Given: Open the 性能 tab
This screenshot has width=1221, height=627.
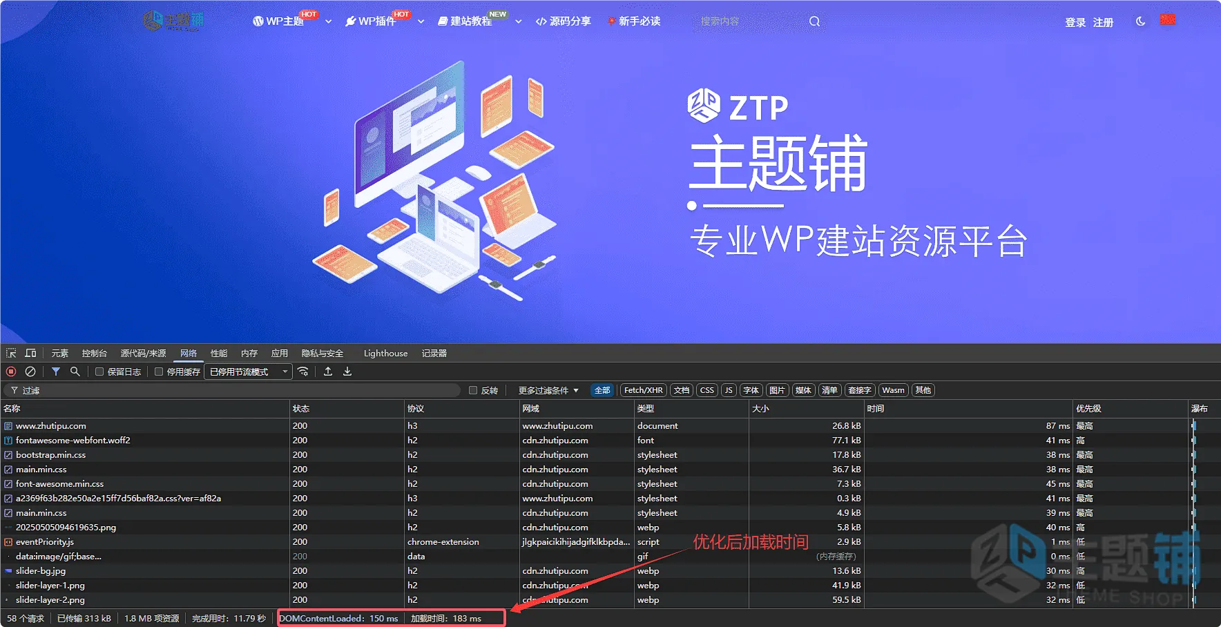Looking at the screenshot, I should coord(219,353).
